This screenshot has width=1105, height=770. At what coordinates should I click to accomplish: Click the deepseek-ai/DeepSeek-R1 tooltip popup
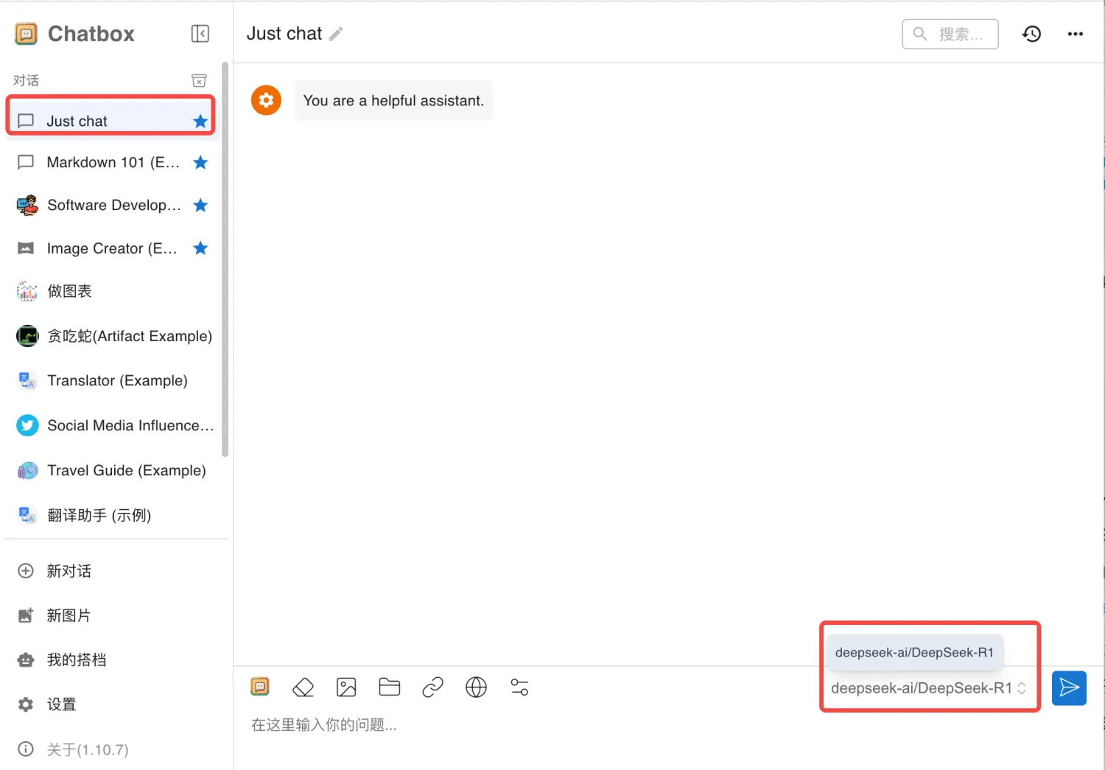914,653
